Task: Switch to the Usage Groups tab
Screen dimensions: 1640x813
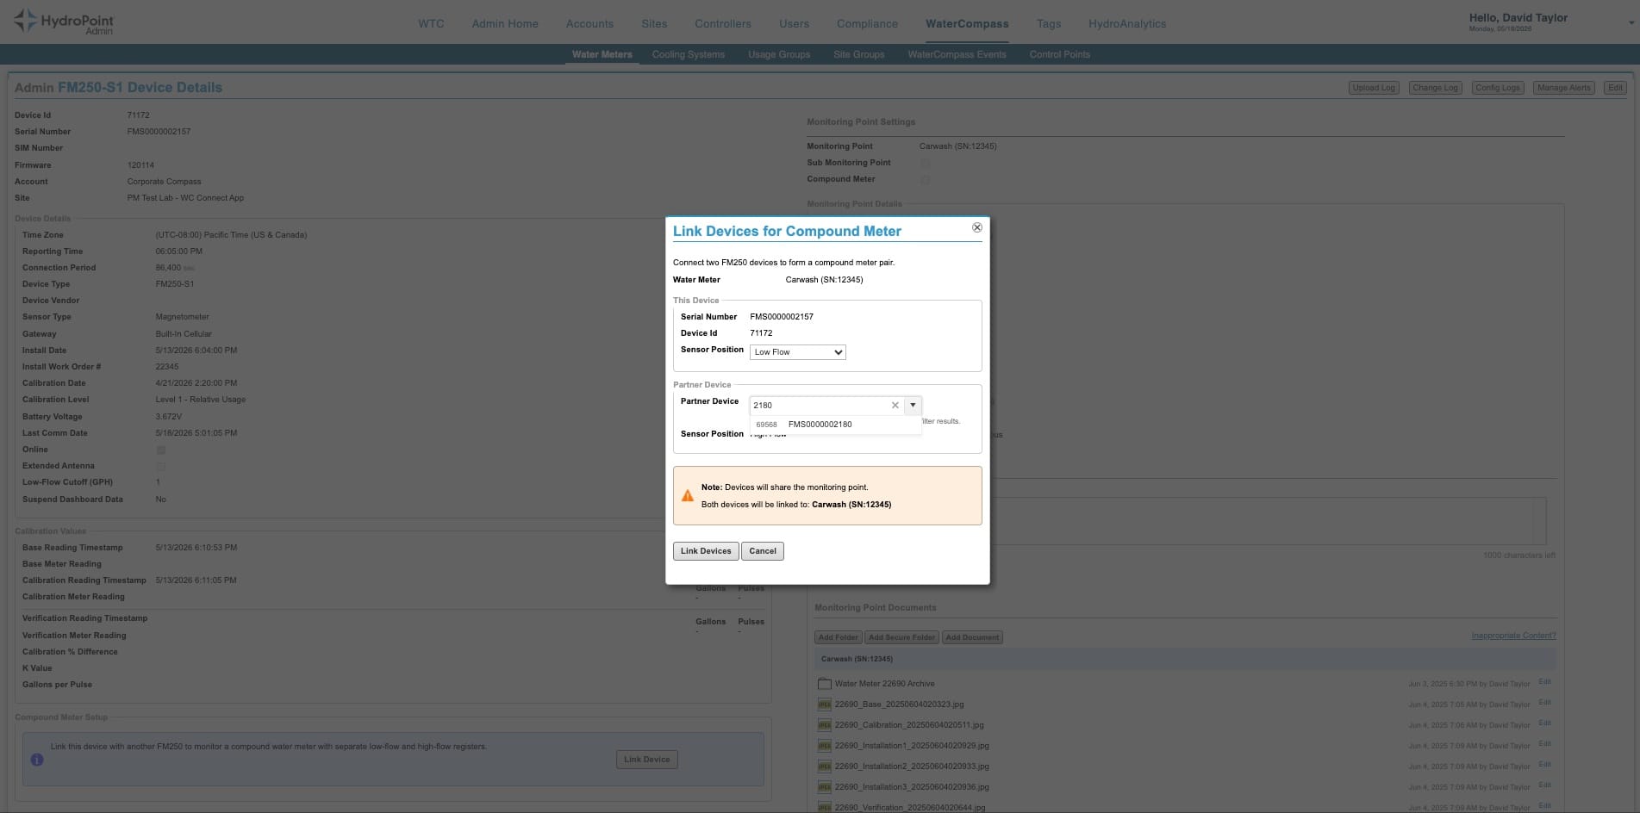Action: (x=779, y=54)
